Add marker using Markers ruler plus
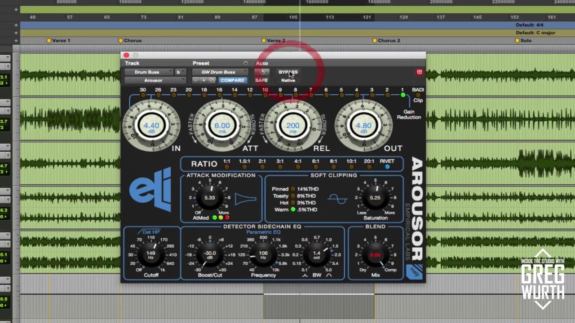Image resolution: width=575 pixels, height=323 pixels. [16, 40]
